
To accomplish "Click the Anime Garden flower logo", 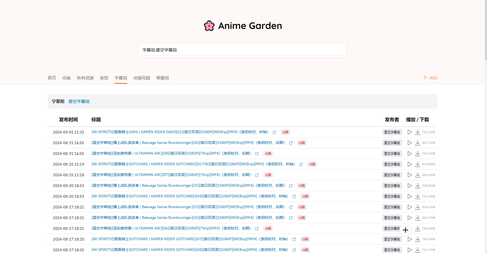I will tap(209, 26).
